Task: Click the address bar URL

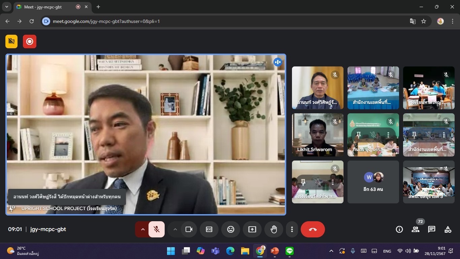Action: (106, 21)
